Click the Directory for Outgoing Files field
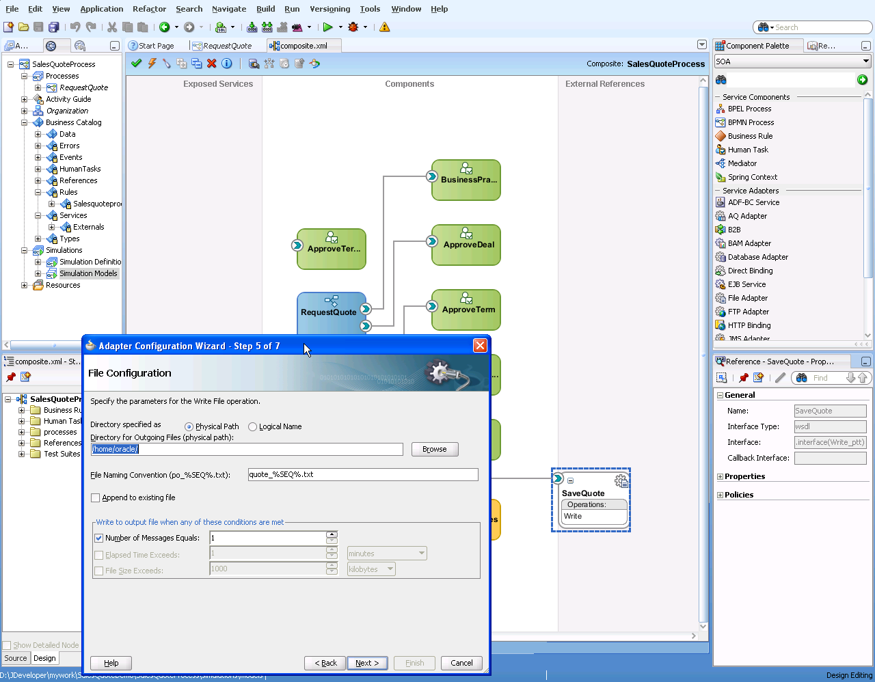The height and width of the screenshot is (682, 875). [x=247, y=450]
